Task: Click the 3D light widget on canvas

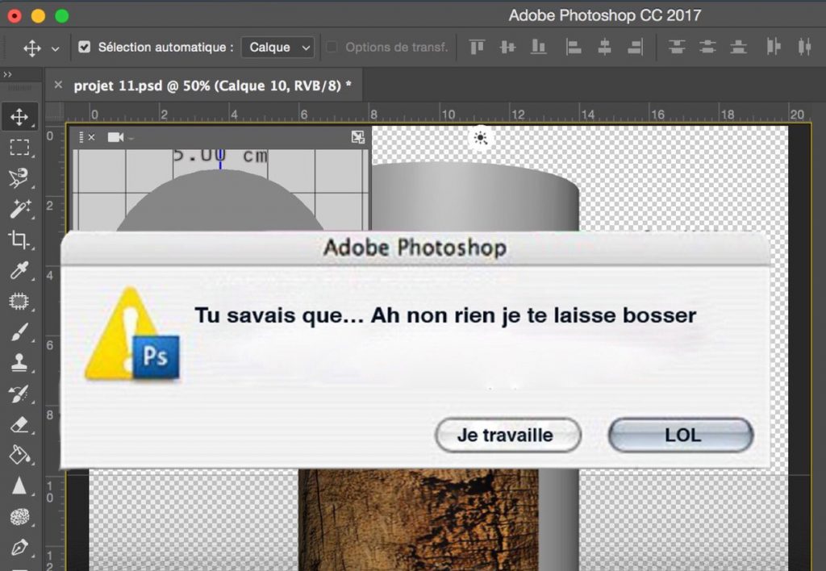Action: (x=481, y=138)
